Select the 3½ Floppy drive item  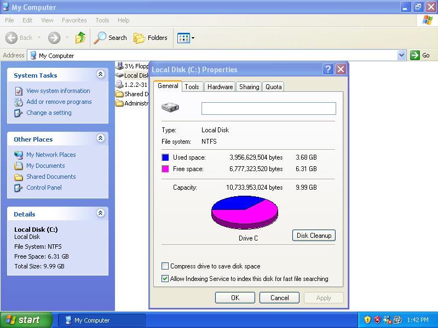pos(132,66)
